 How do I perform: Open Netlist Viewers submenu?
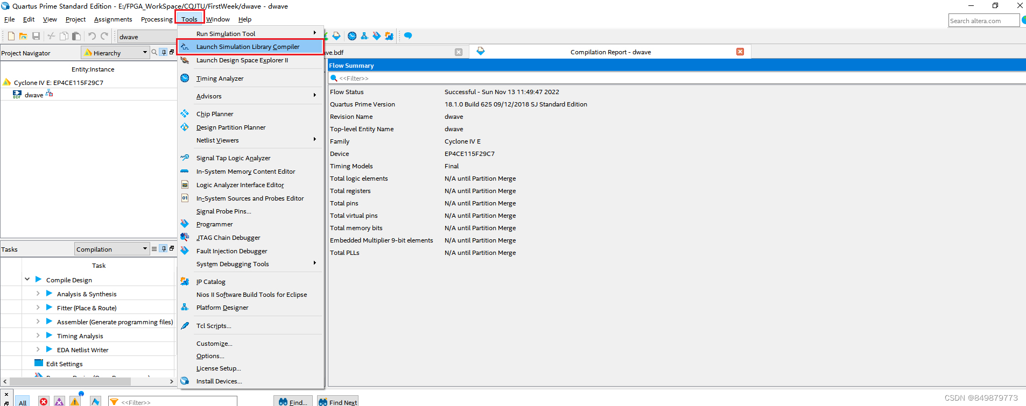(x=250, y=140)
